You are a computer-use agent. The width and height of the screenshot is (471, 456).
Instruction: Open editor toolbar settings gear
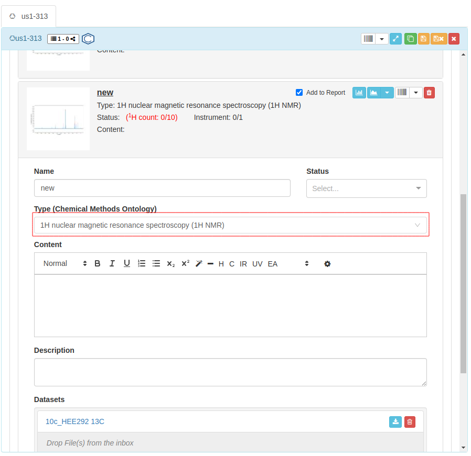point(327,264)
